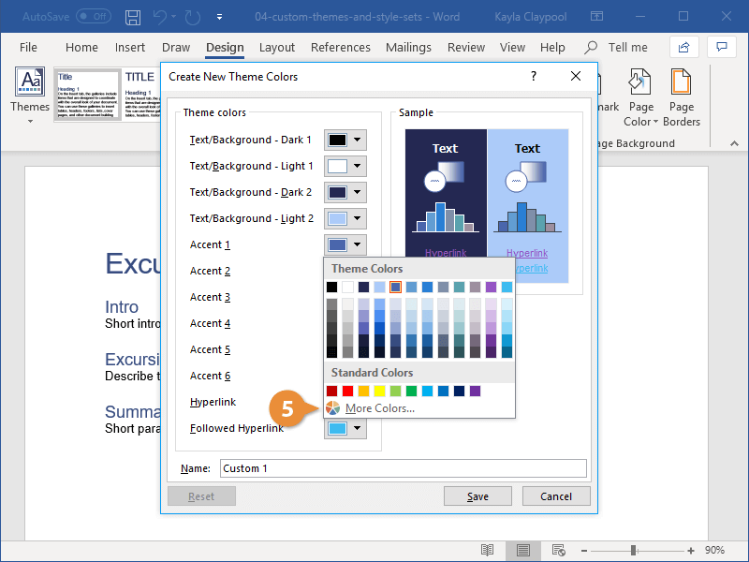
Task: Click the Save button in dialog
Action: tap(477, 496)
